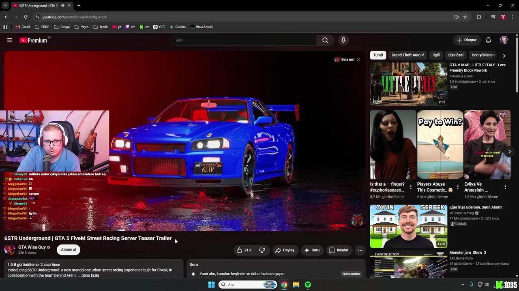Viewport: 519px width, 291px height.
Task: Share the video via Paylaş
Action: (x=285, y=250)
